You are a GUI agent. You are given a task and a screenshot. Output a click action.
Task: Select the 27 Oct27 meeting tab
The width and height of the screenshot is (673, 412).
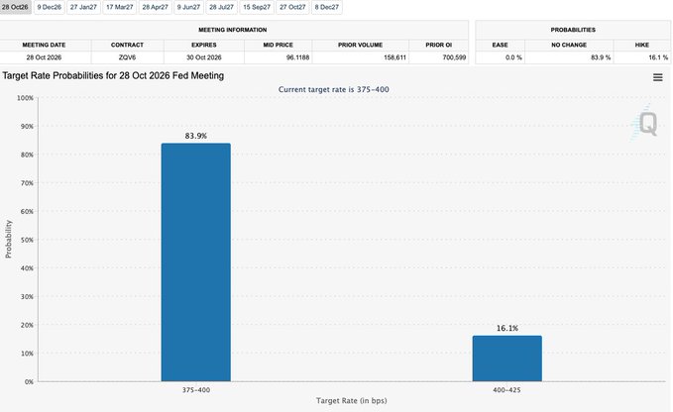point(292,7)
